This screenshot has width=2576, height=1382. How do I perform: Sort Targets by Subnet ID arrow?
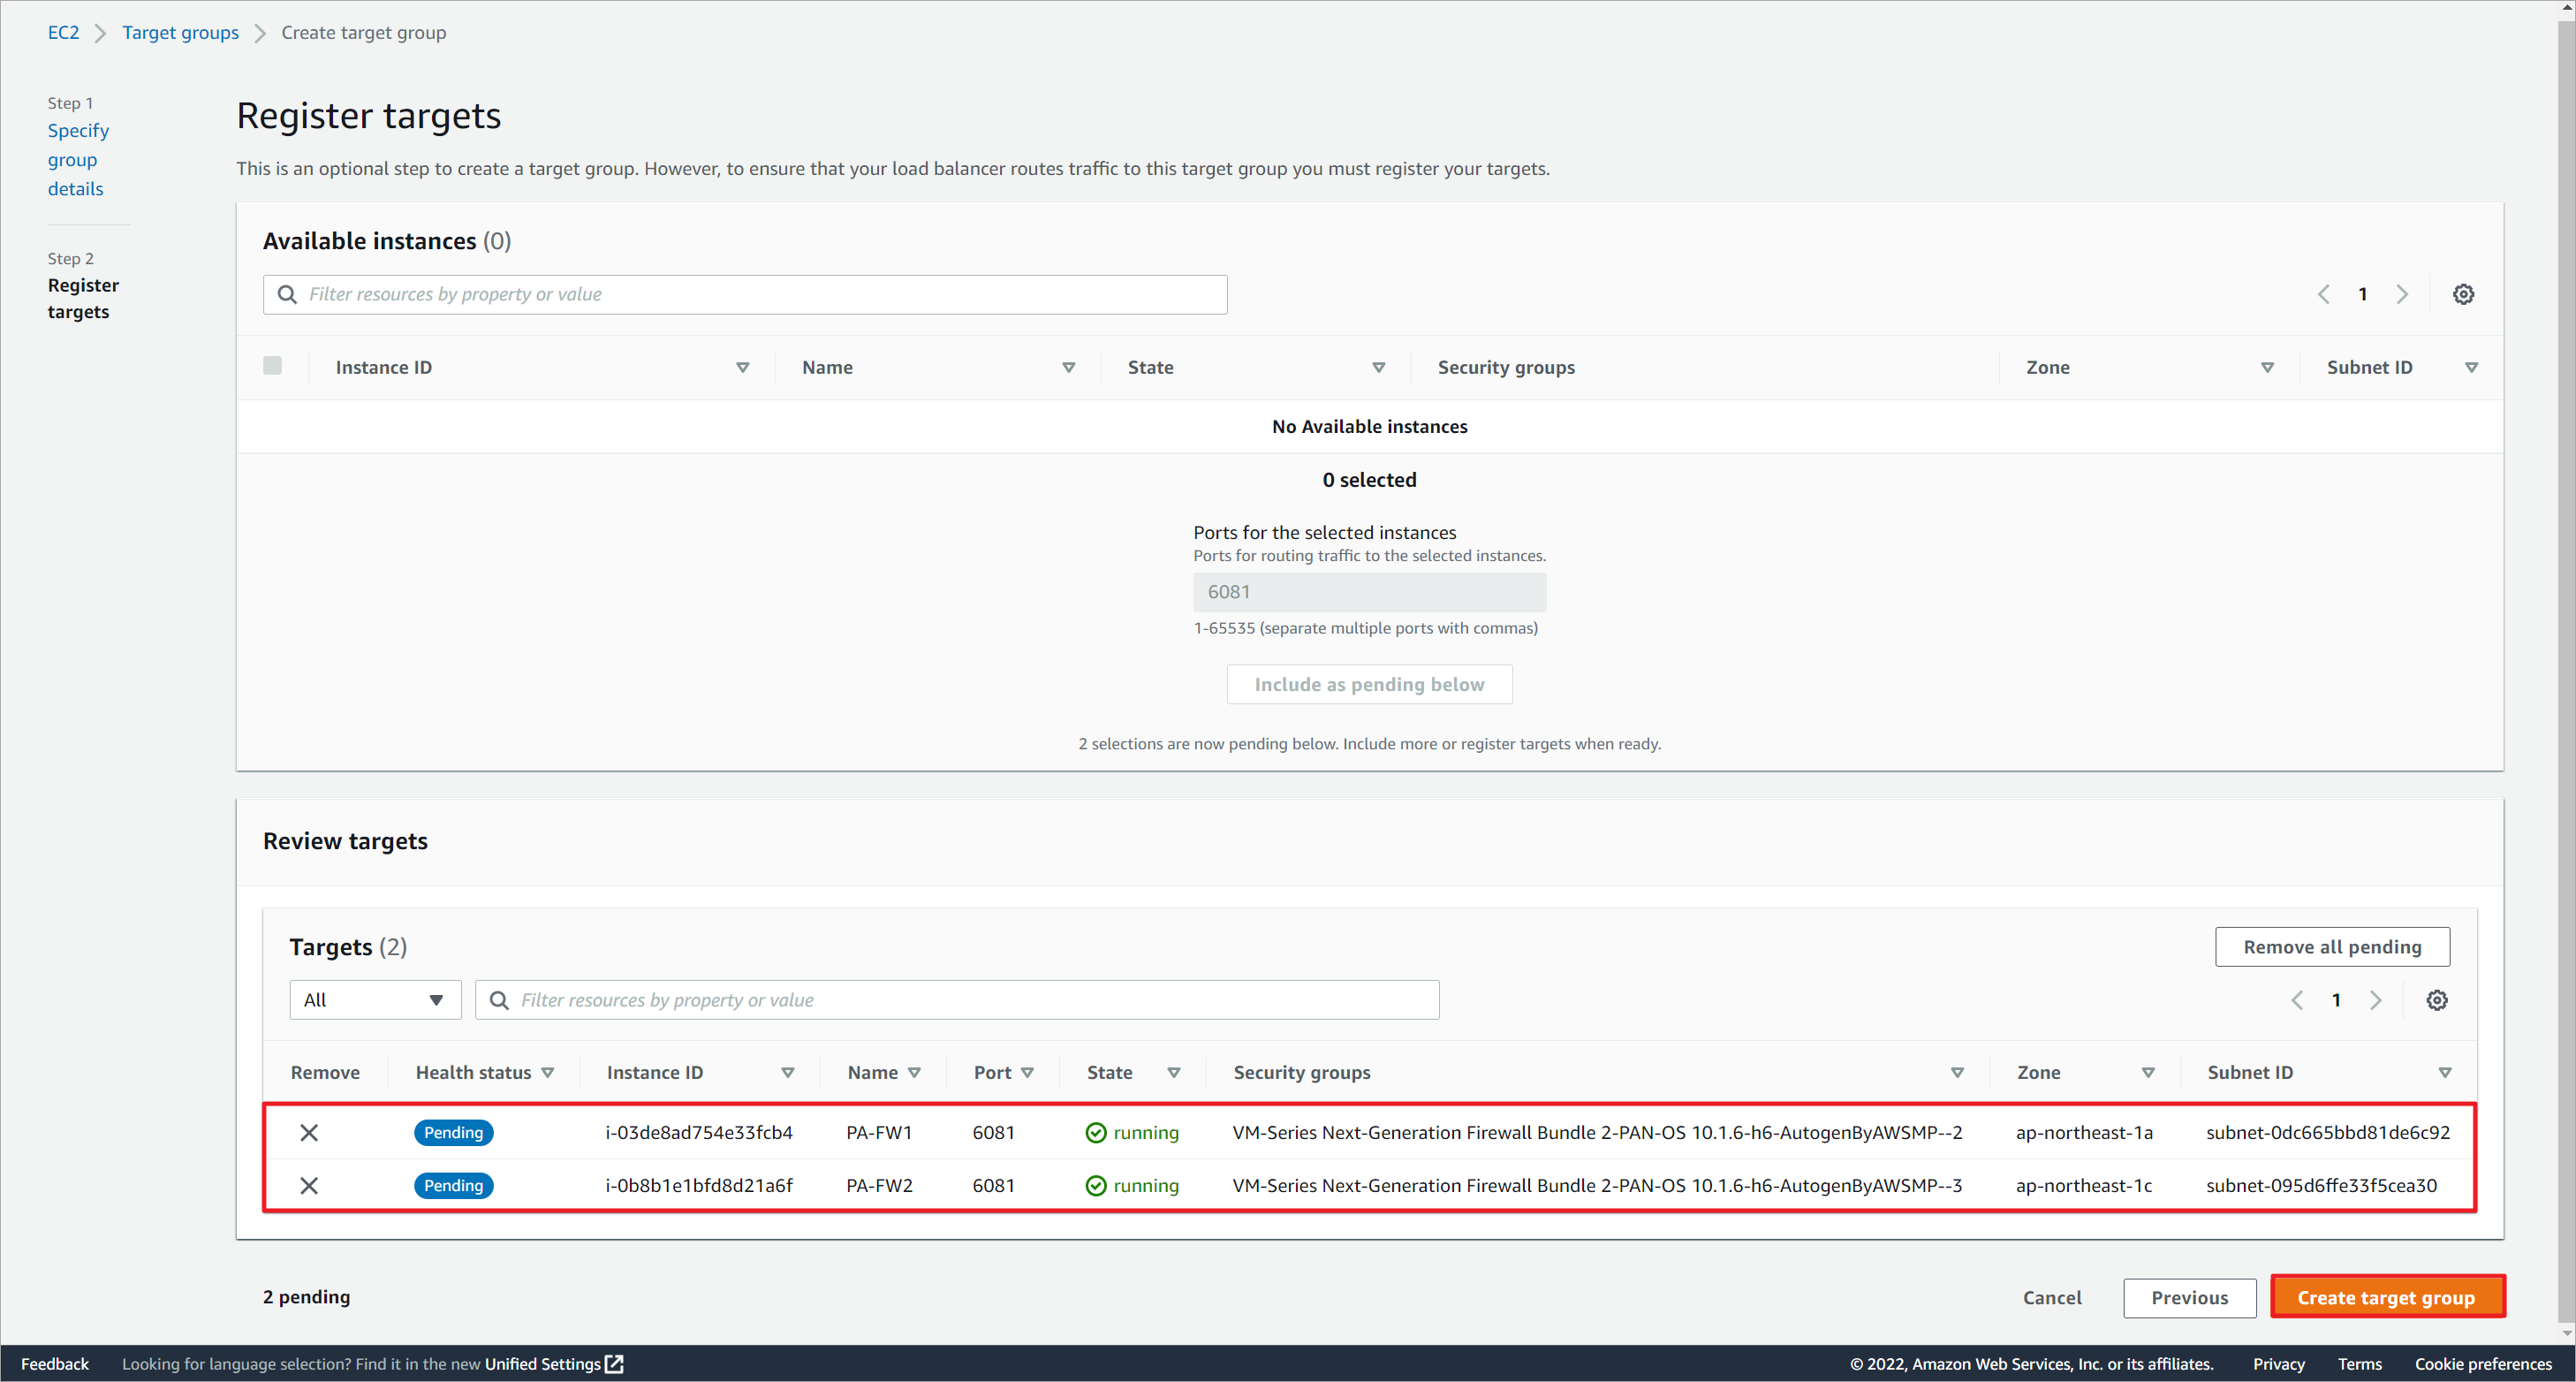pyautogui.click(x=2445, y=1072)
